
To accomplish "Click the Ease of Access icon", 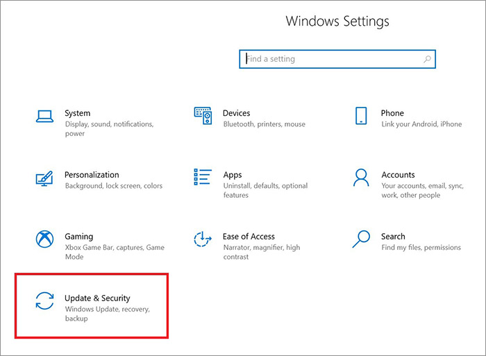I will 203,239.
